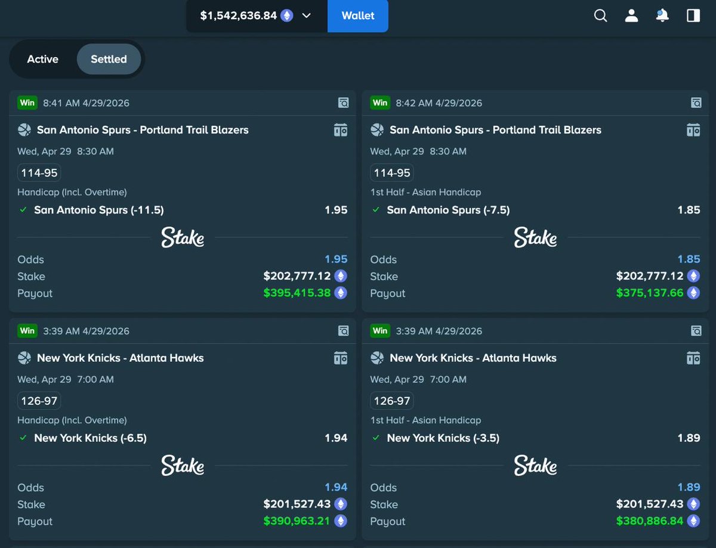Open Knicks - Hawks match on 1st Half card

click(x=473, y=358)
